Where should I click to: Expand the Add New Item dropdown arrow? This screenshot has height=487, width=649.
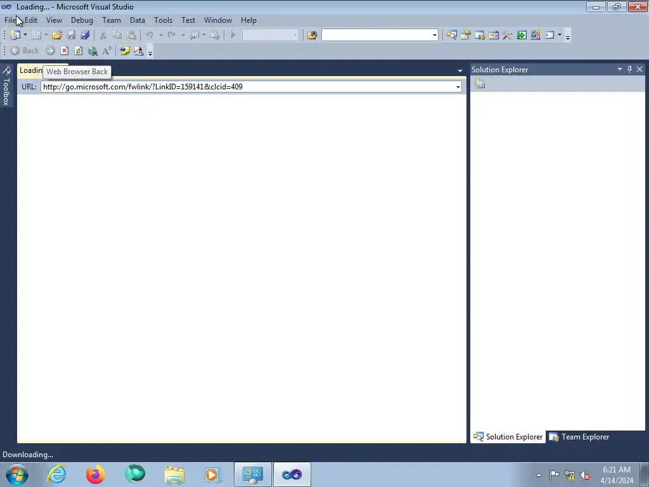[x=46, y=36]
